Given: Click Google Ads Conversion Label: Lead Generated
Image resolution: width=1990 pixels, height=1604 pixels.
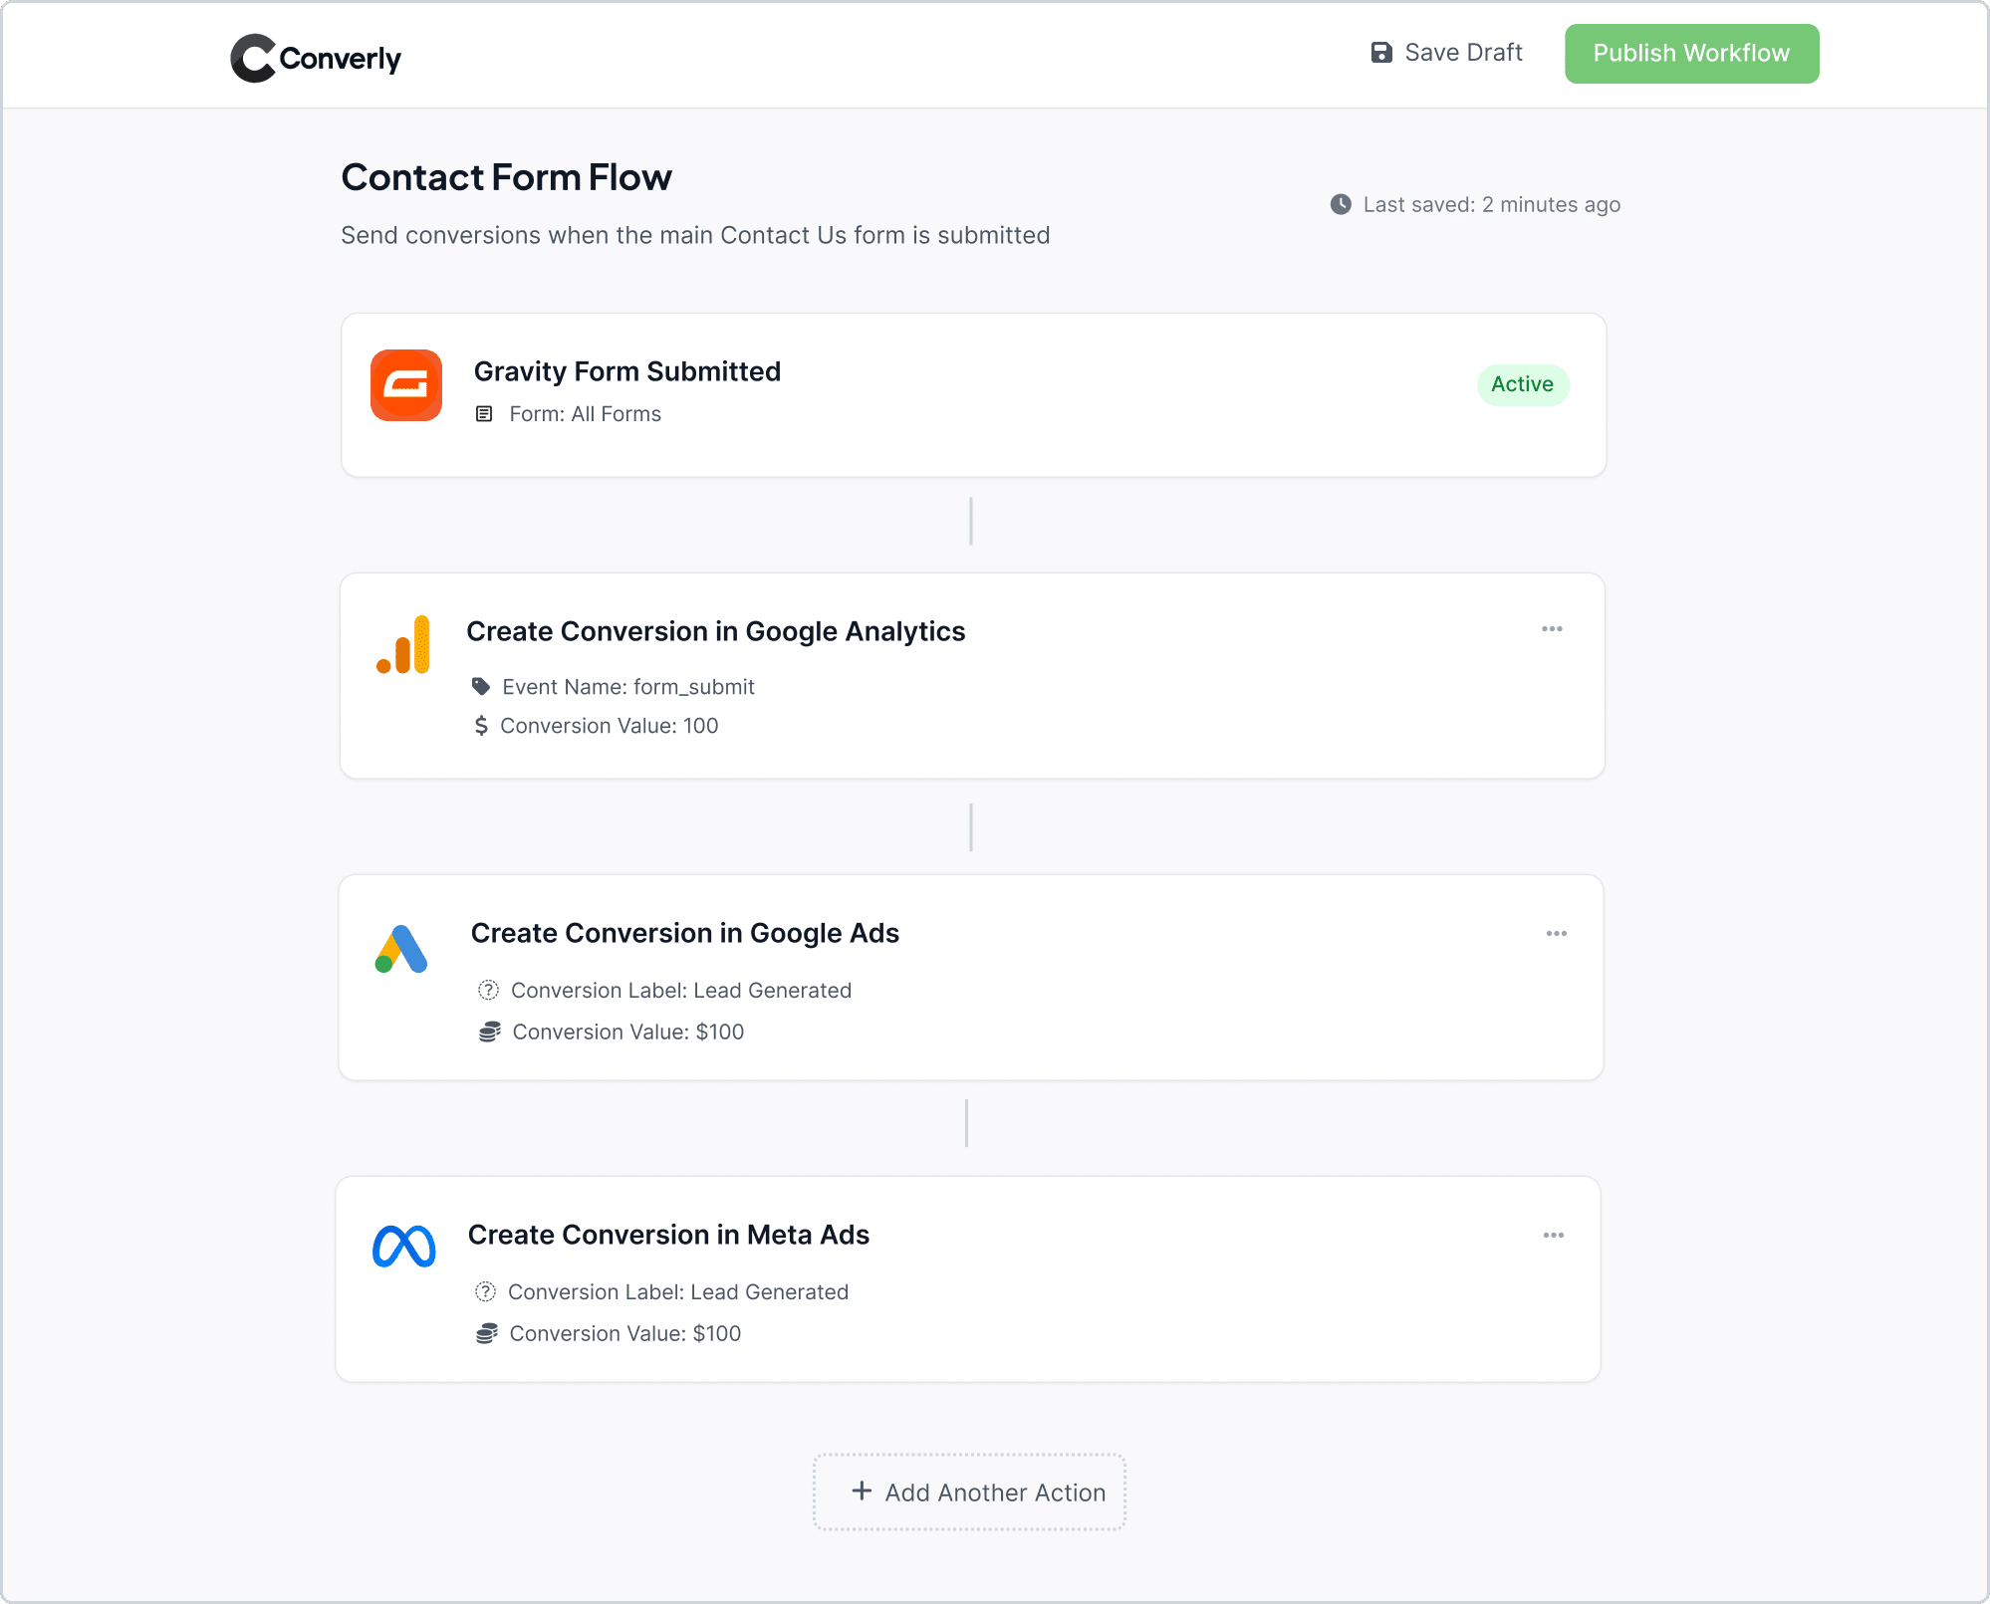Looking at the screenshot, I should point(680,991).
